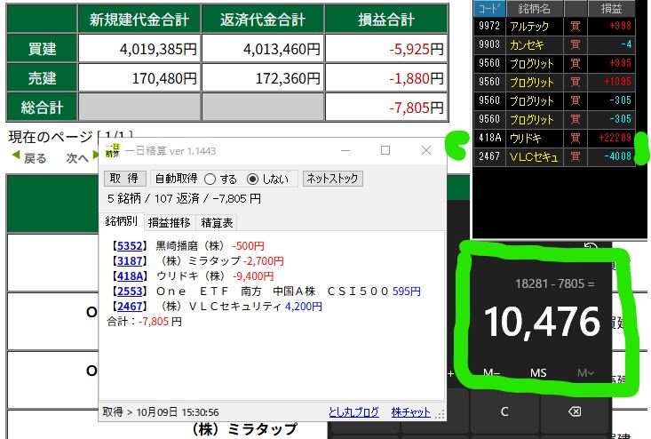Open the 精算表 tab
Viewport: 651px width, 439px height.
coord(218,222)
